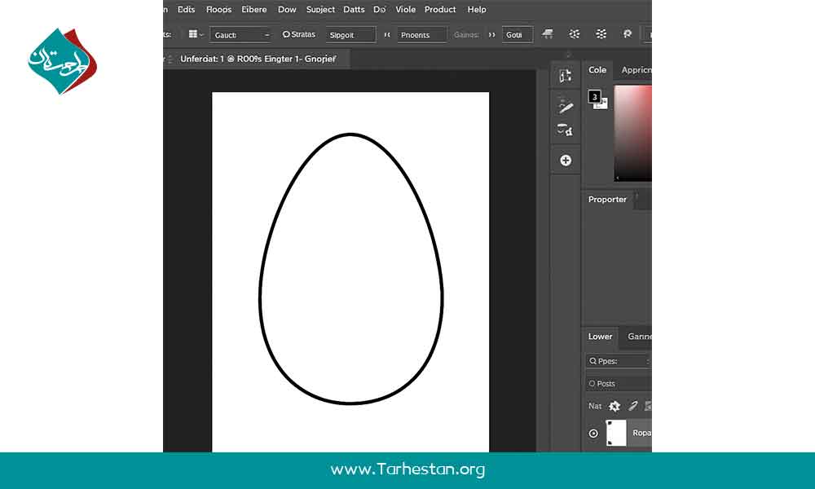The height and width of the screenshot is (489, 815).
Task: Select the Stratas radio option
Action: click(299, 34)
